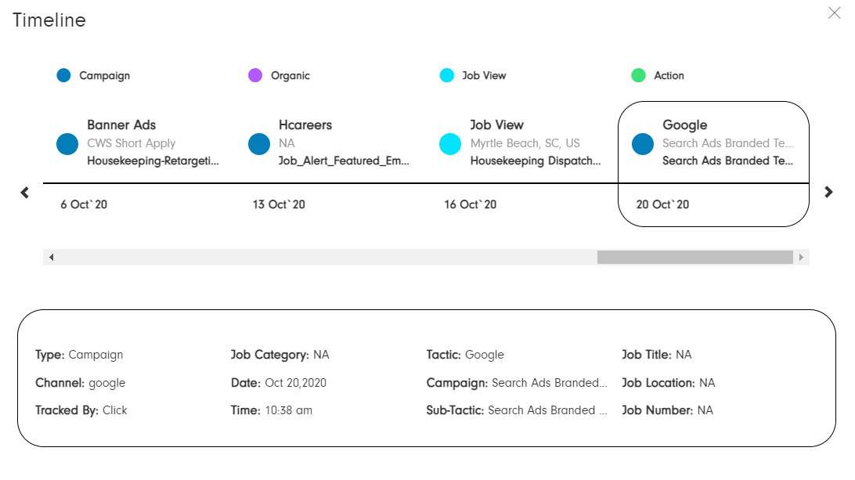The image size is (855, 480).
Task: Select the 13 Oct`20 timeline date
Action: [x=279, y=204]
